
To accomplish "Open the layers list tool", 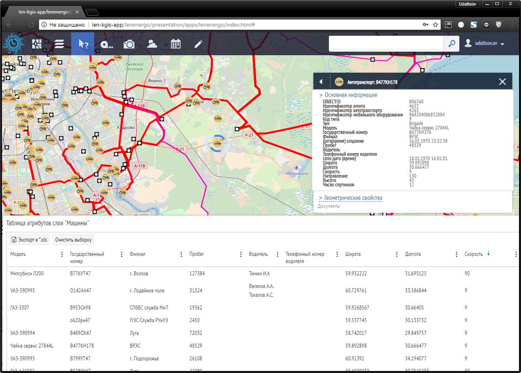I will pyautogui.click(x=60, y=44).
